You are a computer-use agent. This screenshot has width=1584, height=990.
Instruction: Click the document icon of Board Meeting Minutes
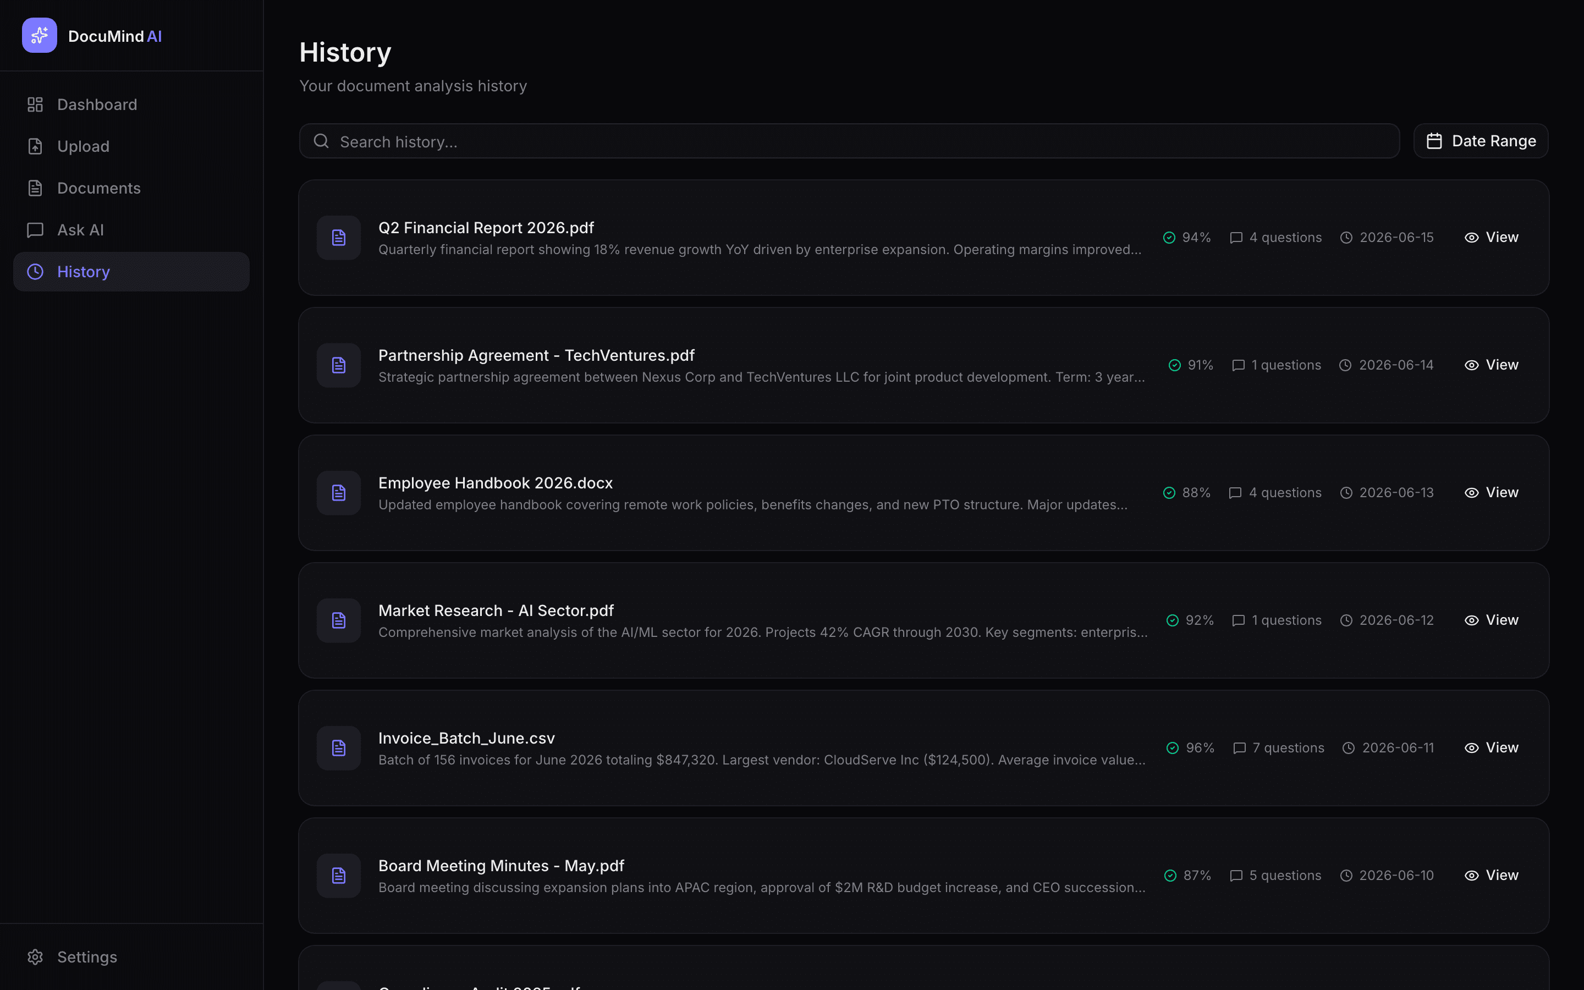[x=338, y=876]
